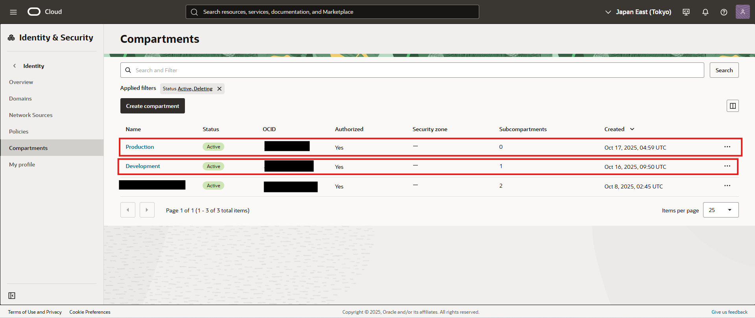Viewport: 755px width, 318px height.
Task: Open the help question mark menu
Action: tap(724, 12)
